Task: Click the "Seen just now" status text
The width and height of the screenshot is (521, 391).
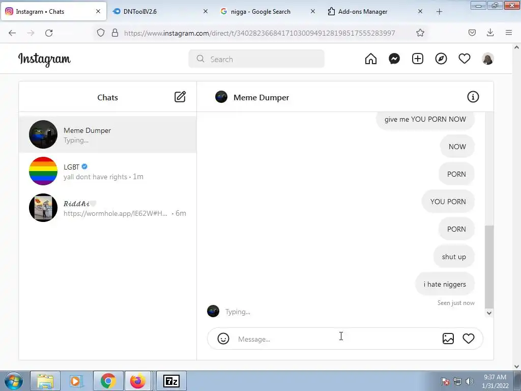Action: pos(456,303)
